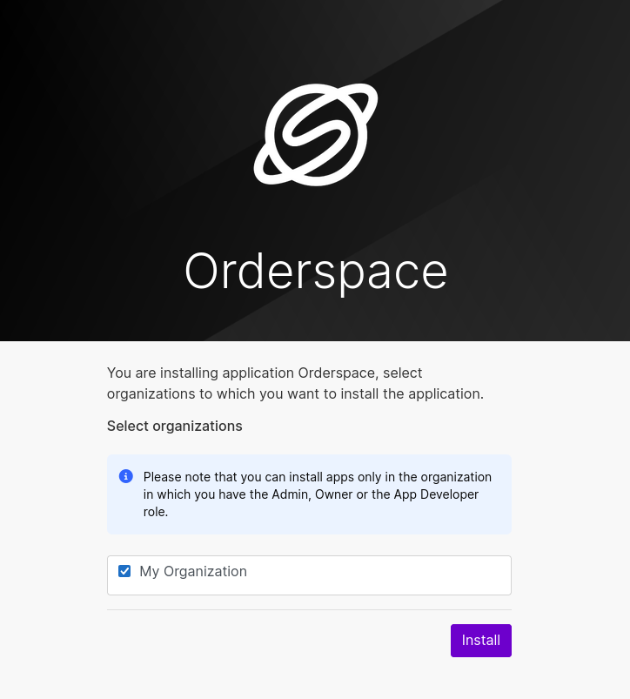The width and height of the screenshot is (630, 699).
Task: Click the bottom border of the organization list box
Action: click(x=309, y=595)
